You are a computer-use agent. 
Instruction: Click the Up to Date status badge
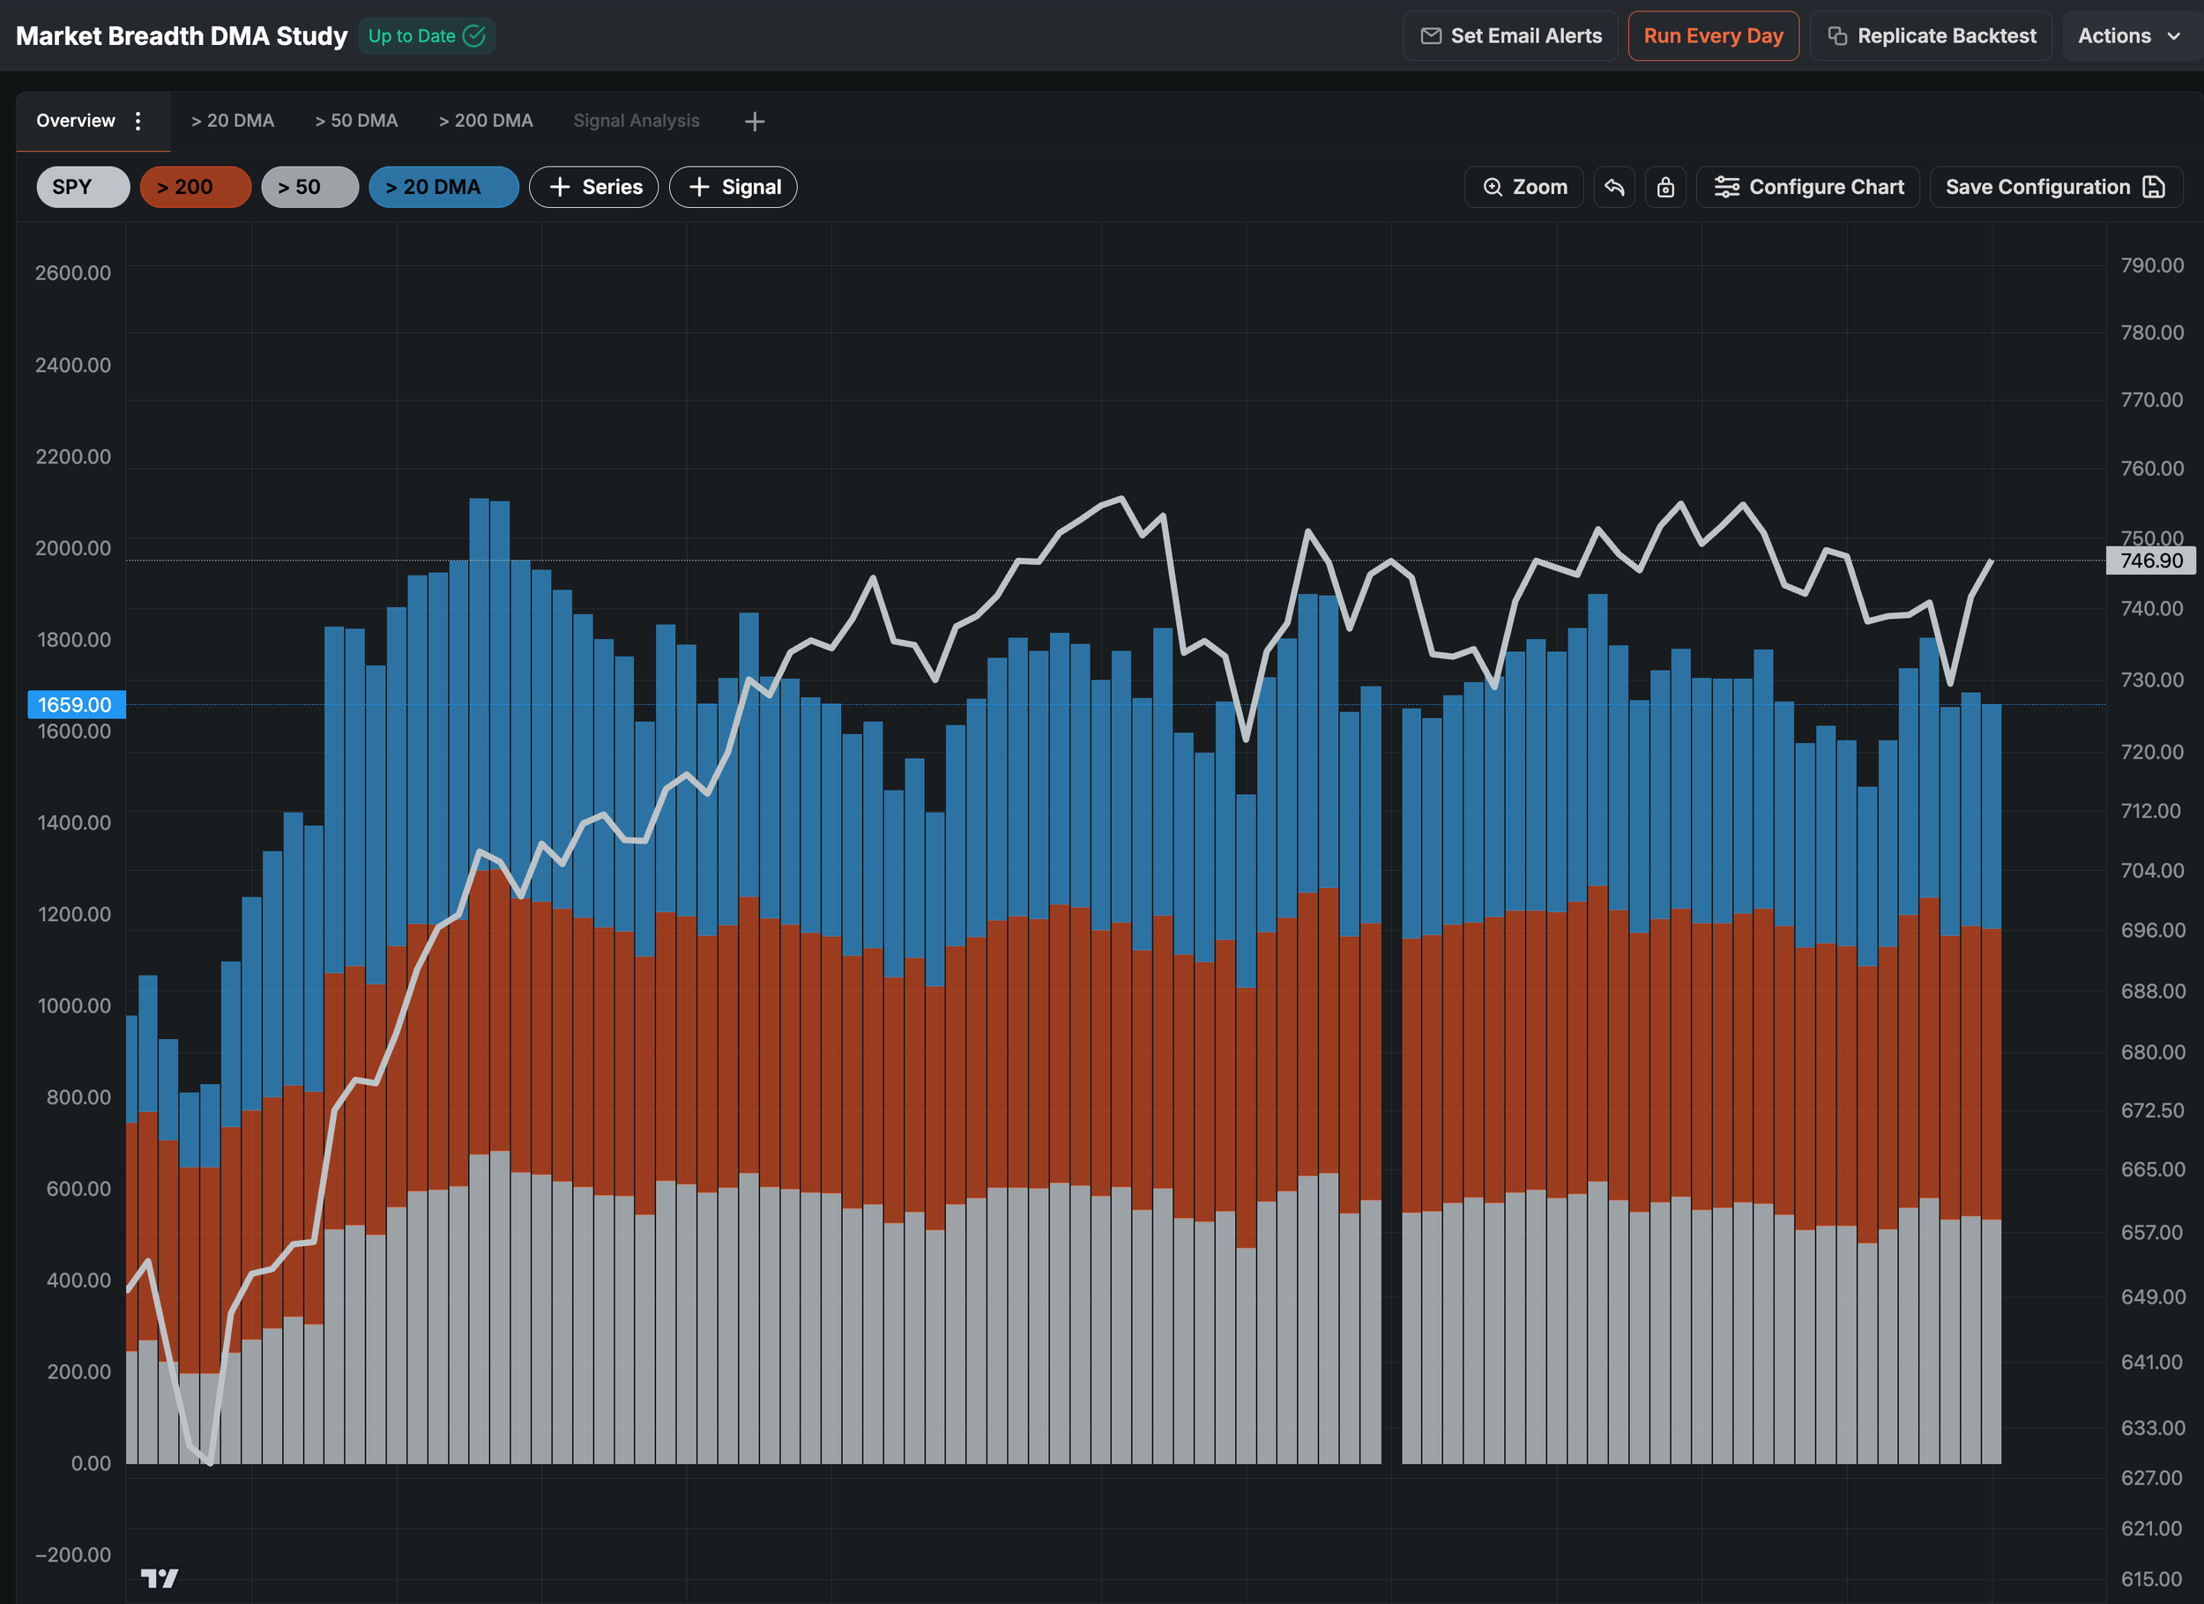tap(427, 36)
